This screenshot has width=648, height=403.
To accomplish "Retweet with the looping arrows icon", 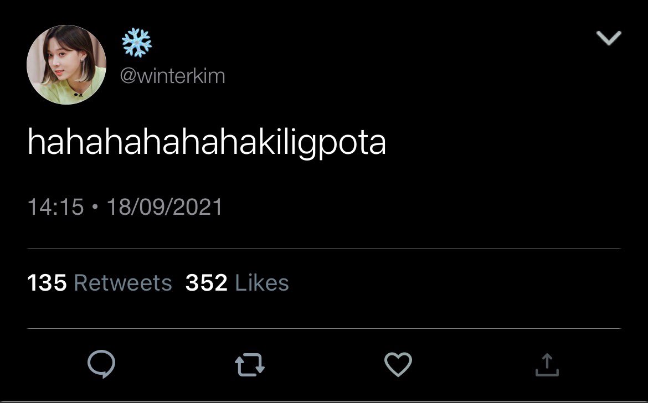I will [250, 365].
